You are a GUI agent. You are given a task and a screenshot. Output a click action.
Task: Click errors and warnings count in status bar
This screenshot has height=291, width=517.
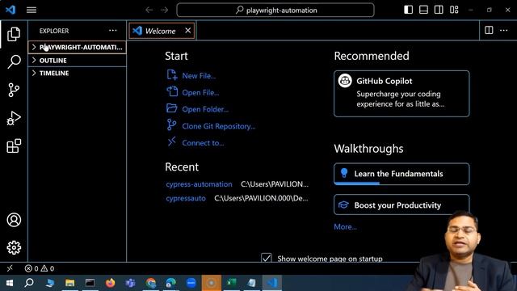tap(40, 268)
